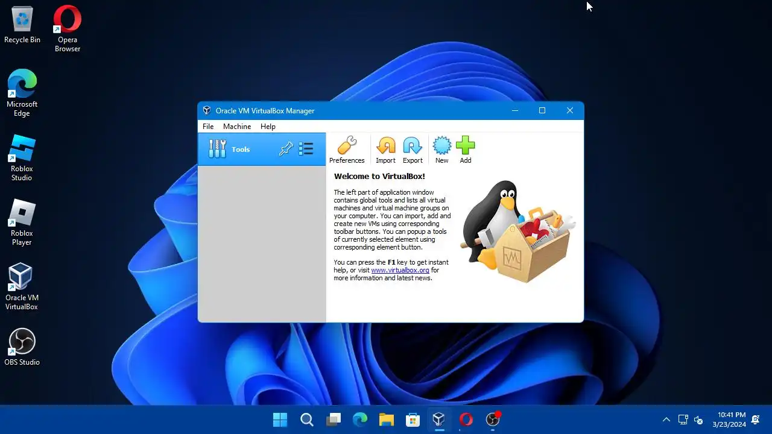The image size is (772, 434).
Task: Click Opera icon on the taskbar
Action: [x=466, y=420]
